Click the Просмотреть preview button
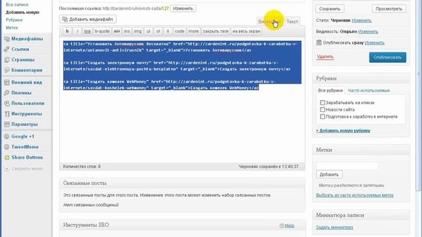The height and width of the screenshot is (237, 422). point(389,9)
